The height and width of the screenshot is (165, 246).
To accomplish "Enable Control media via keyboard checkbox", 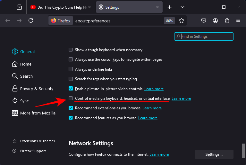I will point(71,98).
